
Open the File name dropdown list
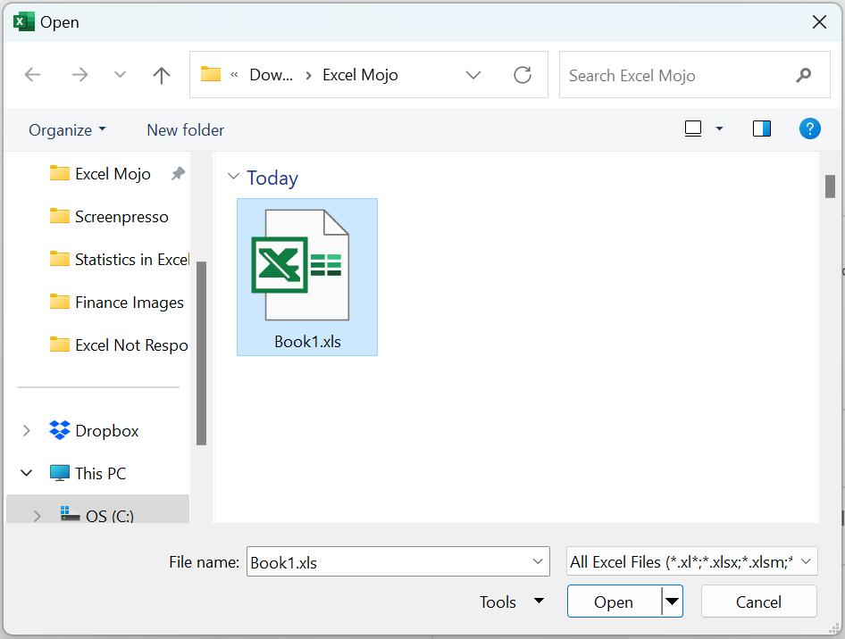(x=538, y=561)
